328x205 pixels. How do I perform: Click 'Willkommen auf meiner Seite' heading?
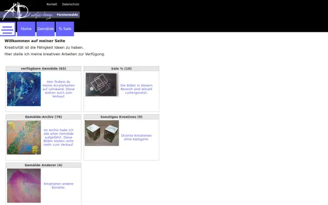point(35,41)
